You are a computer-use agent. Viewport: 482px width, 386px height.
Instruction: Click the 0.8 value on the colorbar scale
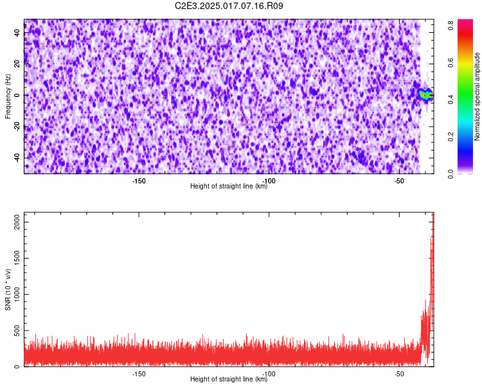click(x=451, y=25)
